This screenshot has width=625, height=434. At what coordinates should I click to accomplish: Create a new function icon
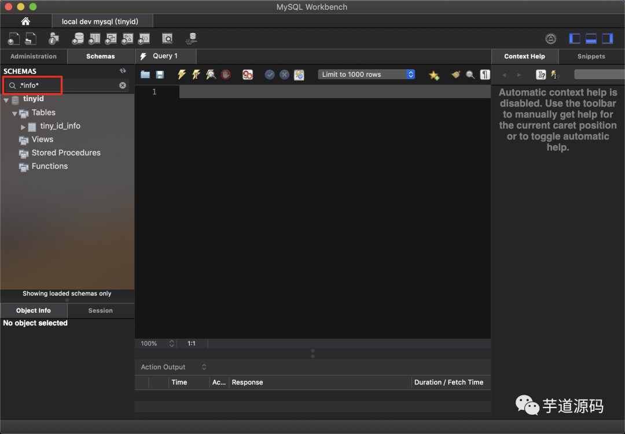click(144, 39)
